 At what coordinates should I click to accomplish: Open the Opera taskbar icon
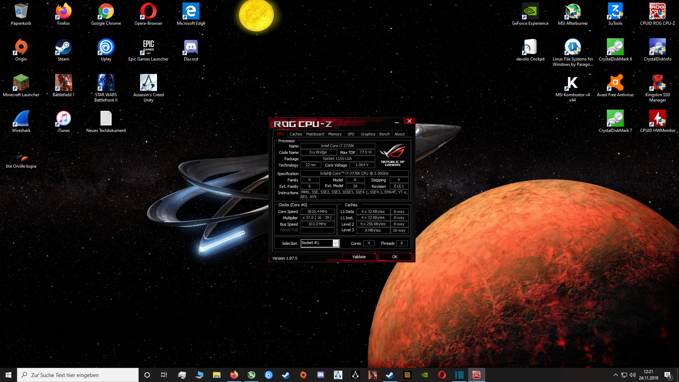coord(442,375)
